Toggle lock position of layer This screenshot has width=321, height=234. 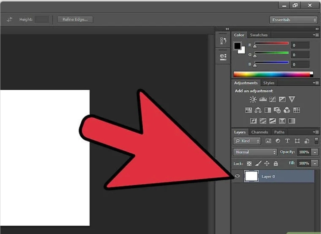(267, 163)
